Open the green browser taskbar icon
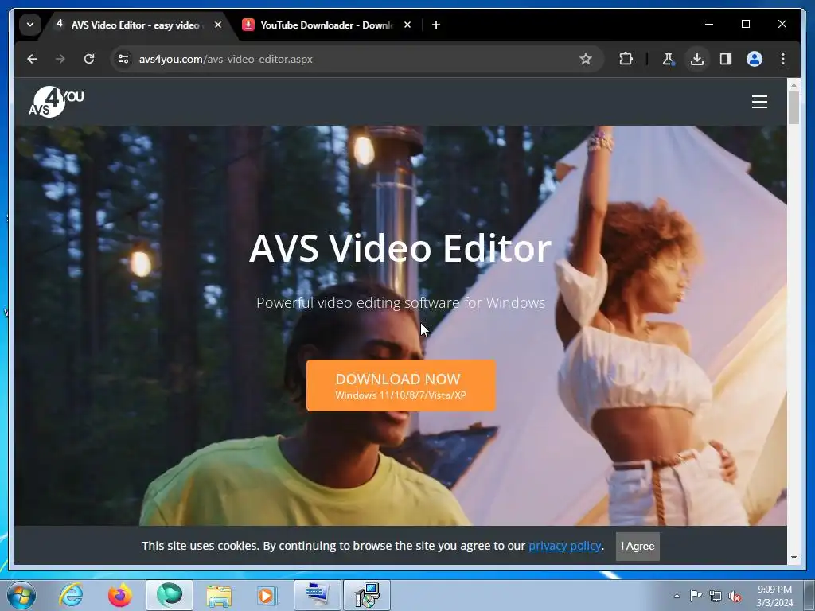 [170, 595]
